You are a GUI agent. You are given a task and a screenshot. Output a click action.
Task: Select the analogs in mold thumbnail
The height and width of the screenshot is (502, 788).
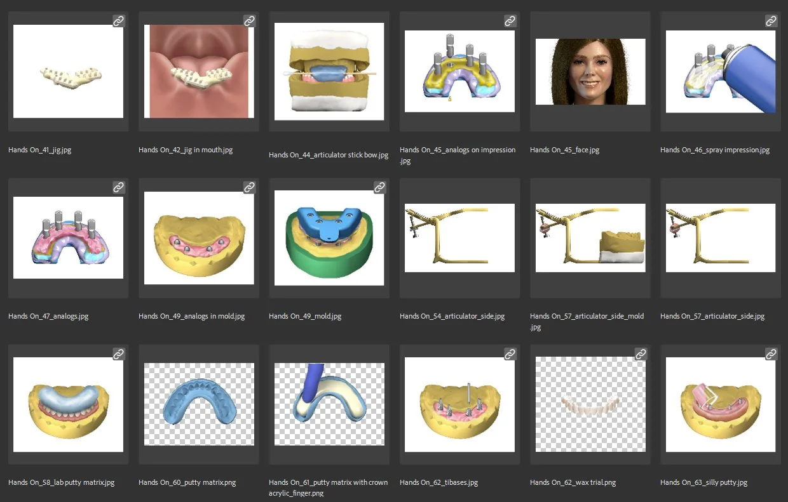tap(199, 238)
